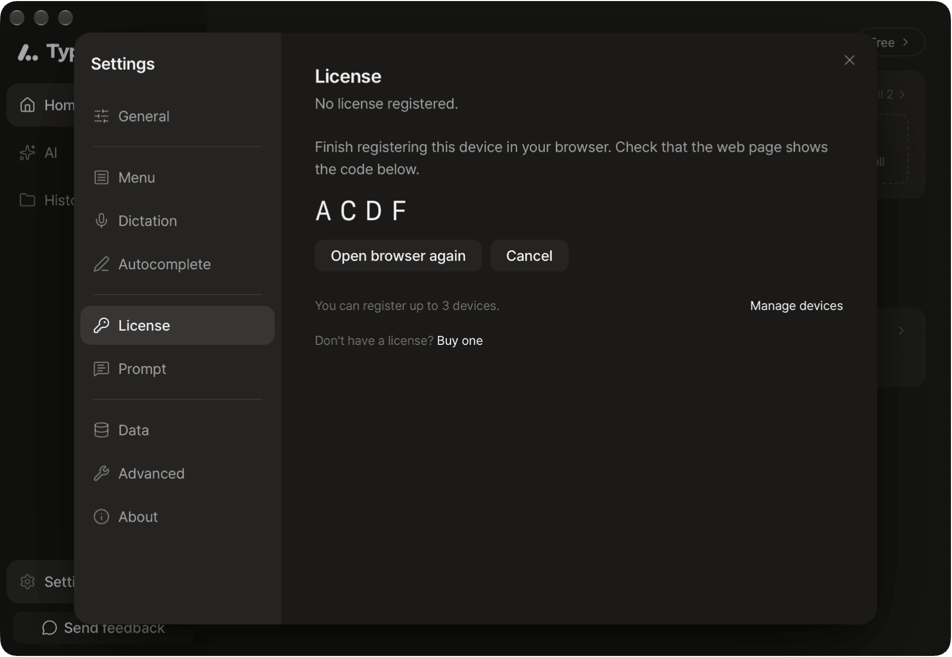Click the Data database icon

pos(101,430)
